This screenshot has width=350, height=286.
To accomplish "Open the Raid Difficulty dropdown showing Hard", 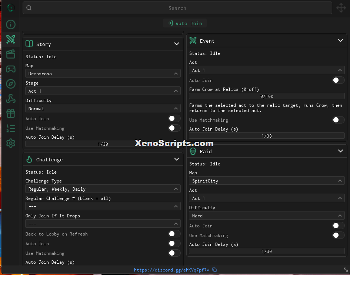I will pos(267,216).
